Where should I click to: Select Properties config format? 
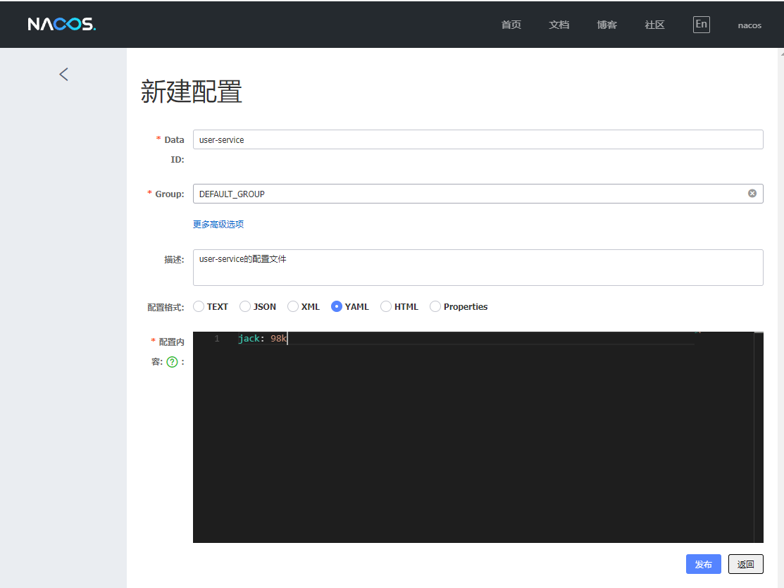(x=435, y=306)
